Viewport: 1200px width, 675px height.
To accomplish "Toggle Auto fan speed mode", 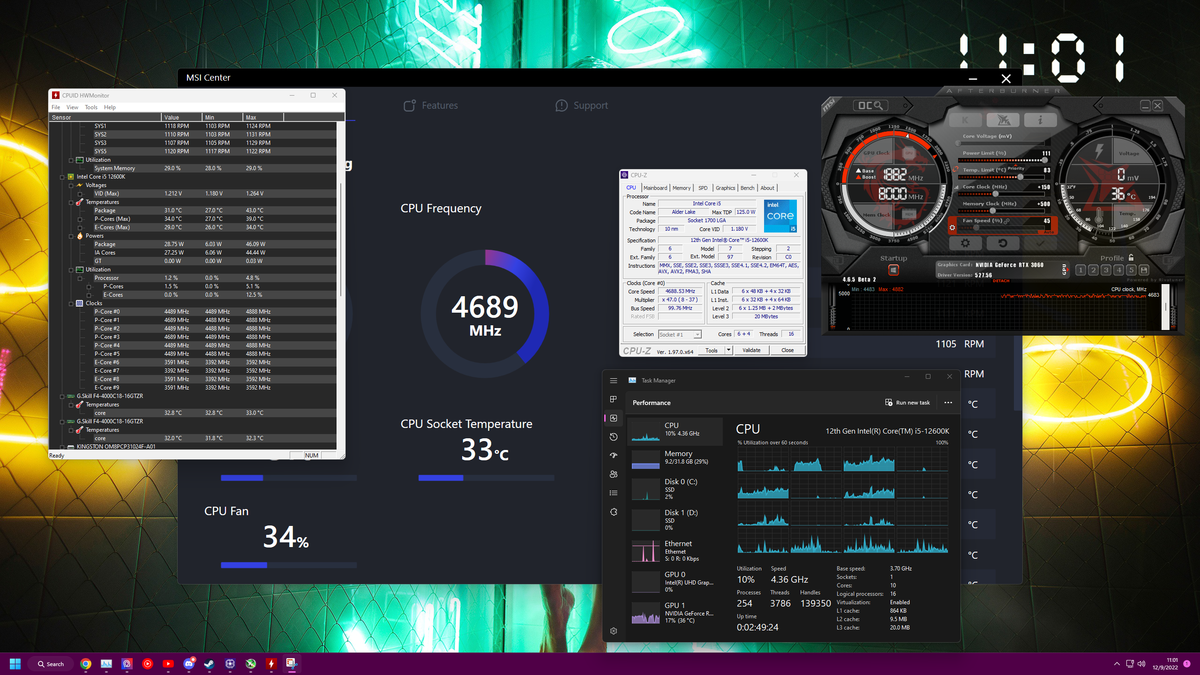I will [x=1049, y=232].
